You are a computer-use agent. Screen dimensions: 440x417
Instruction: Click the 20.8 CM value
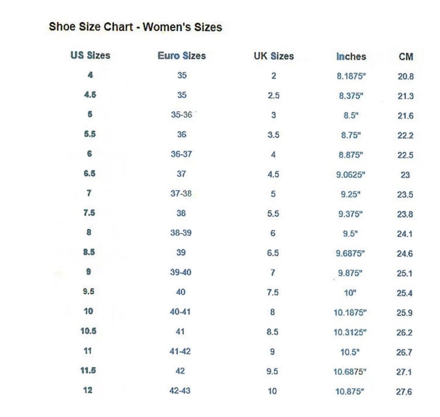coord(406,76)
